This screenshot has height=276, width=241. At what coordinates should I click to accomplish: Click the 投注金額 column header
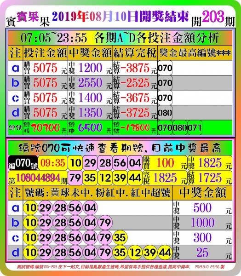point(46,53)
